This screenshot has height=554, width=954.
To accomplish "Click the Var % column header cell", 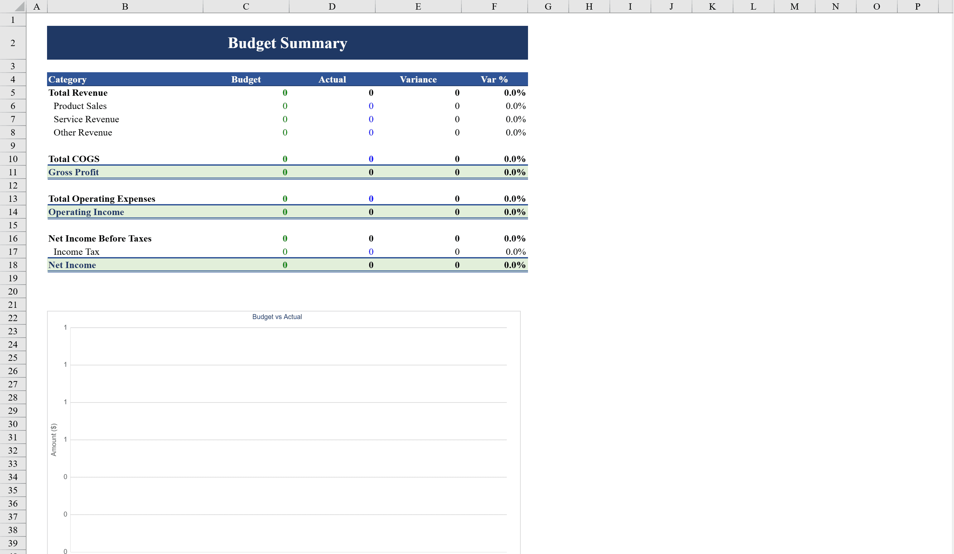I will click(x=493, y=79).
